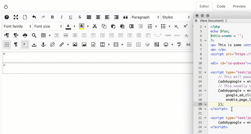
Task: Insert an emoticon smiley
Action: pyautogui.click(x=166, y=44)
